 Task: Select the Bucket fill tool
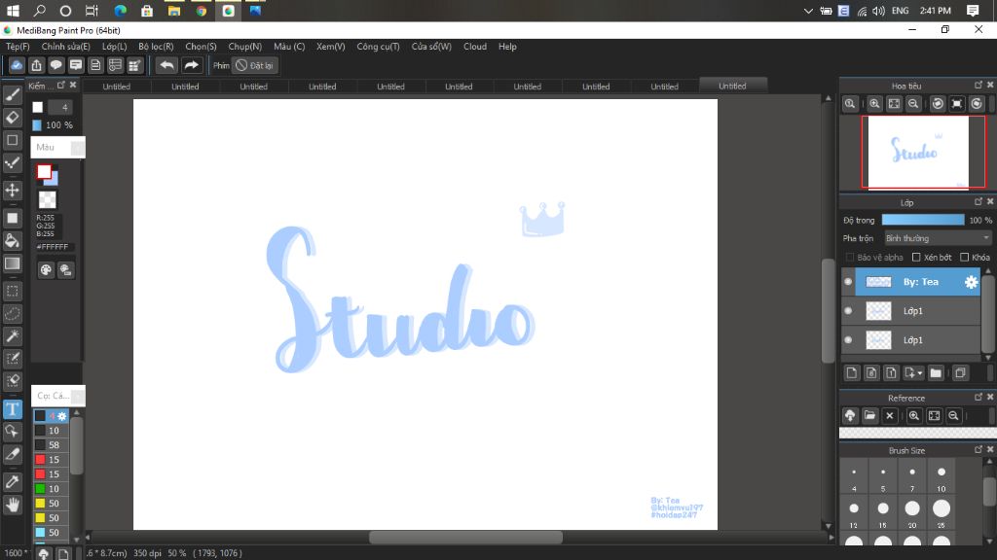[12, 241]
